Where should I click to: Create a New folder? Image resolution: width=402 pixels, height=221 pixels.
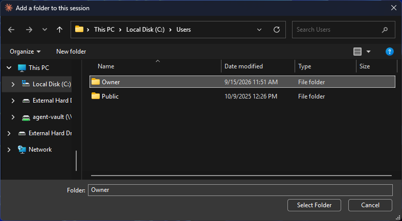[71, 52]
